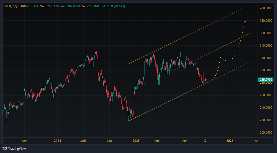Click the 260.0000 price axis label
Viewport: 277px width, 153px height.
[266, 95]
